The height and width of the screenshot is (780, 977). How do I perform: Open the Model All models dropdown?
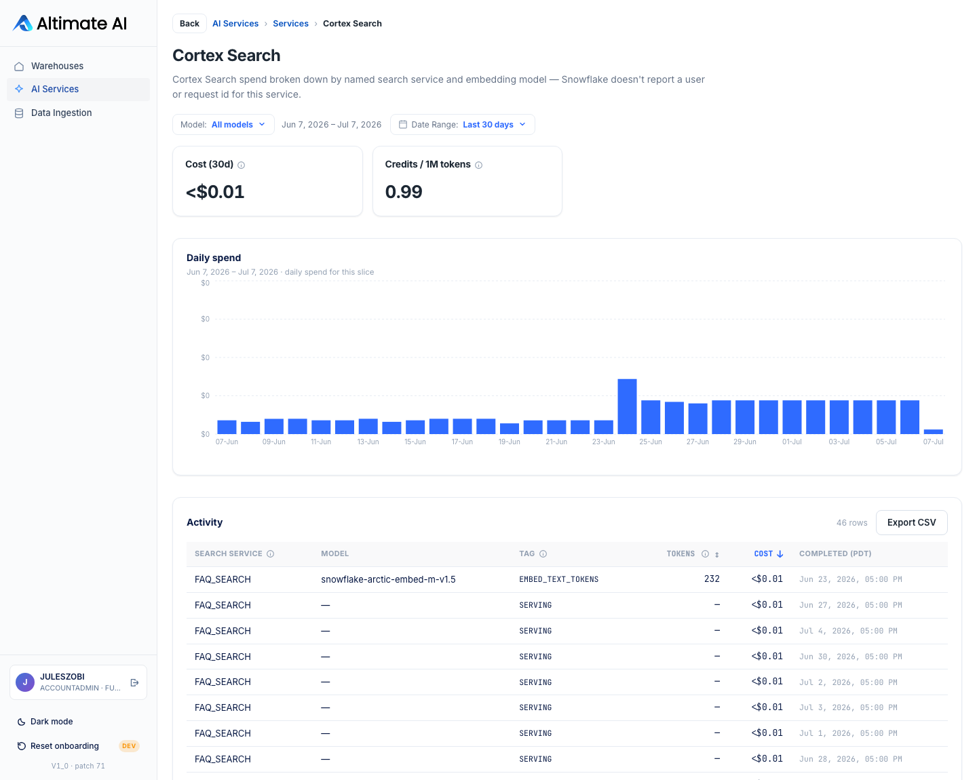[223, 125]
